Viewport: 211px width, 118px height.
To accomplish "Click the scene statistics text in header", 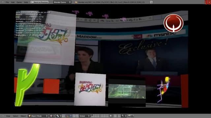I will pyautogui.click(x=111, y=2).
